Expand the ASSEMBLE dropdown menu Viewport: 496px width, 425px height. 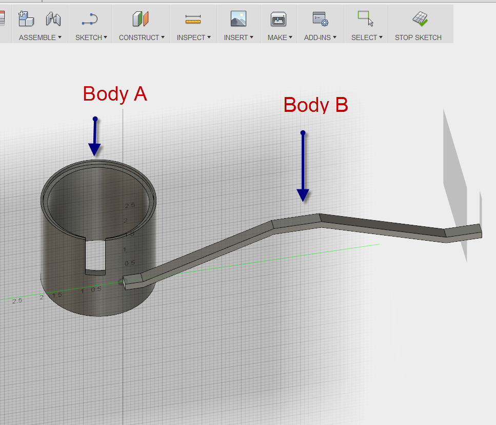point(40,37)
